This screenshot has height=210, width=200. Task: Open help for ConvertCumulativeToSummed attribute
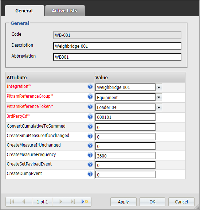[x=90, y=127]
